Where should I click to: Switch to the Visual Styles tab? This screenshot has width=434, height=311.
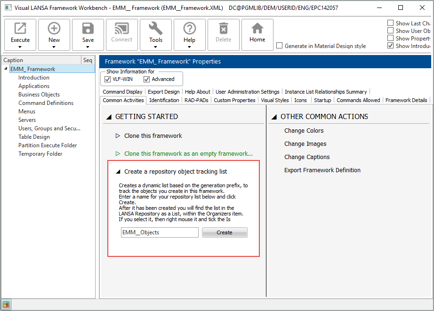[274, 100]
